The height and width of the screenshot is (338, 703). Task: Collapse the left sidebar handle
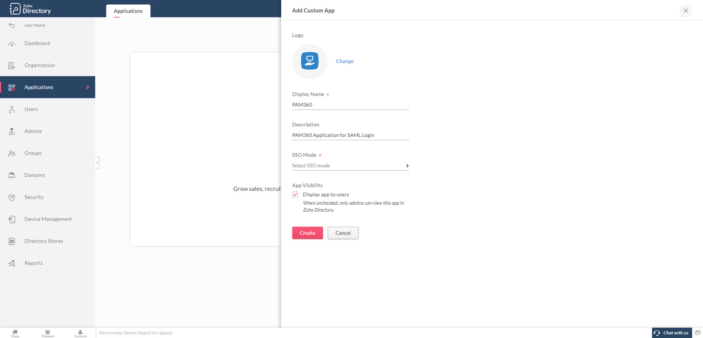pos(97,163)
